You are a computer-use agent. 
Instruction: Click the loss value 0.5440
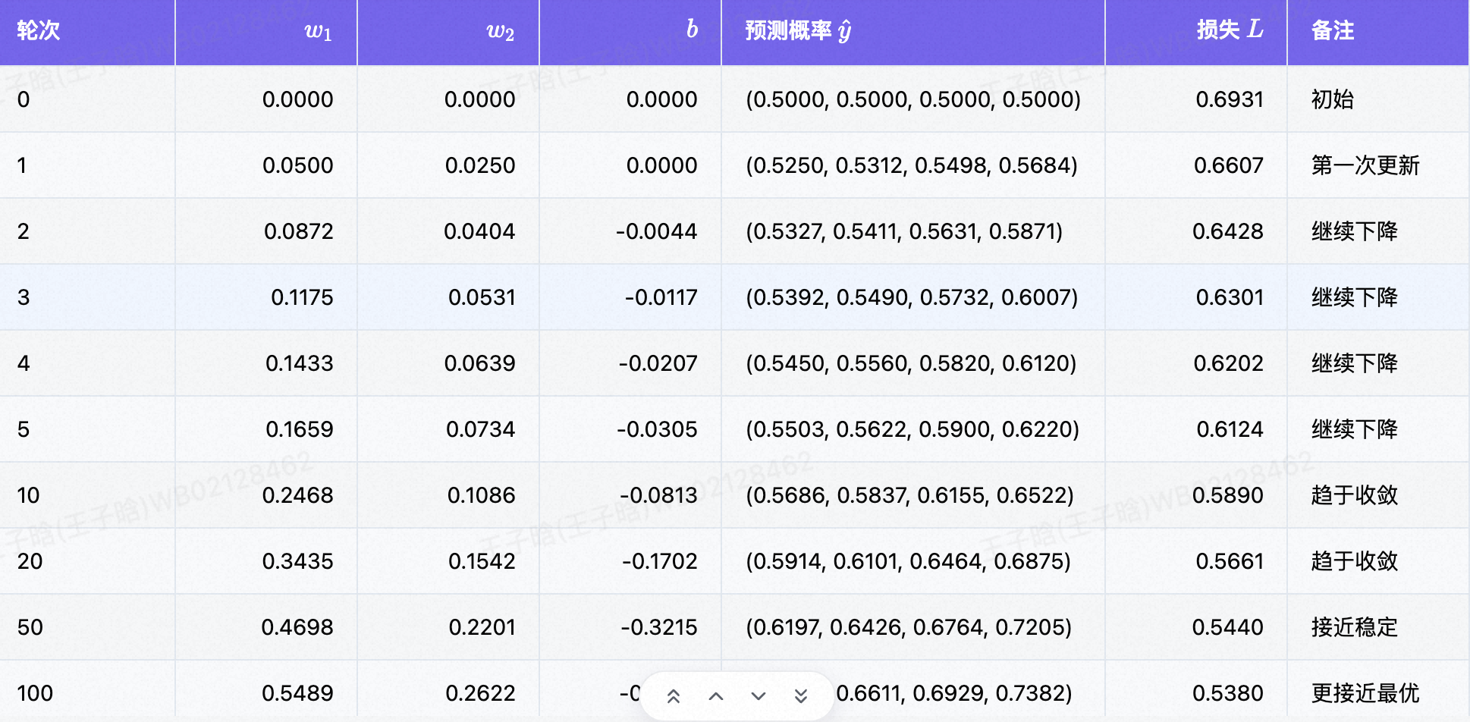coord(1228,627)
